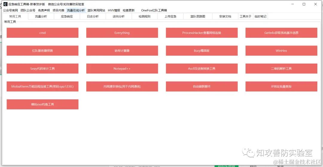Screen dimensions: 323x167
Task: Open the 检测规则 tab
Action: point(145,16)
